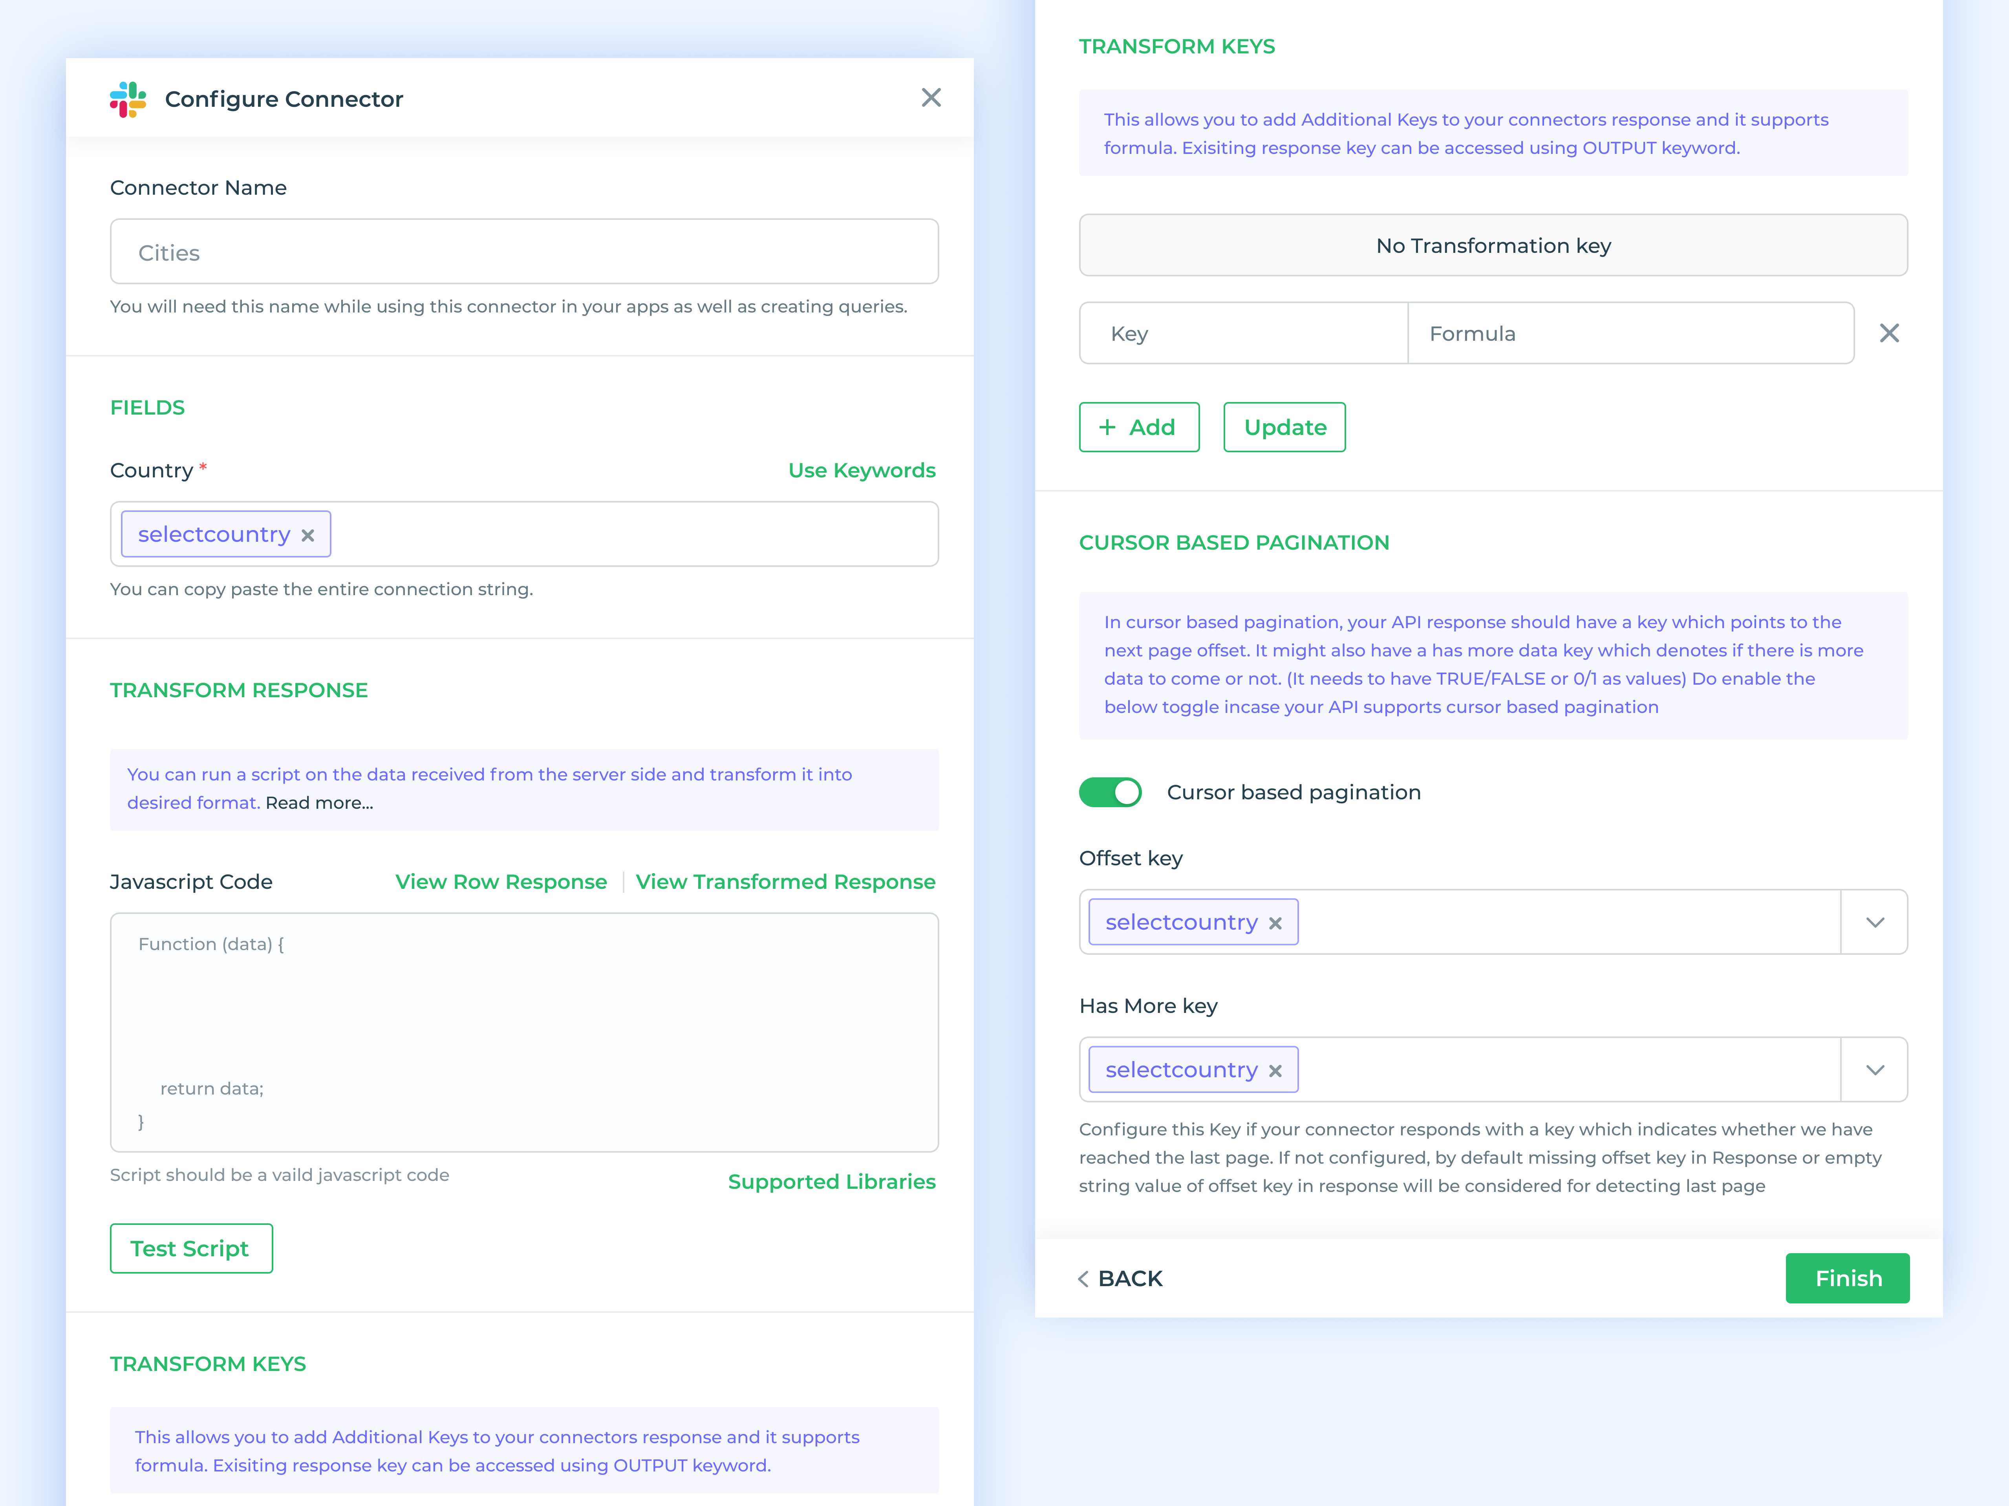2009x1506 pixels.
Task: Remove selectcountry tag from Has More key
Action: click(1275, 1071)
